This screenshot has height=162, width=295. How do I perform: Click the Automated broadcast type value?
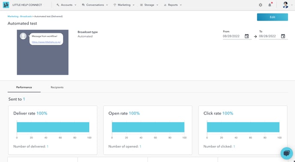(85, 36)
